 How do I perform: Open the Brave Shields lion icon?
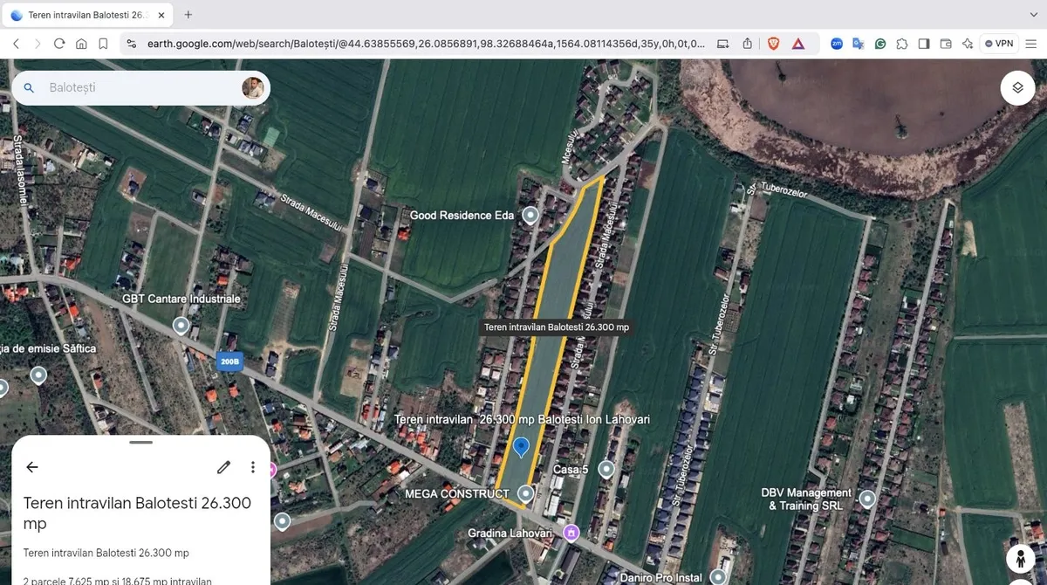(773, 44)
